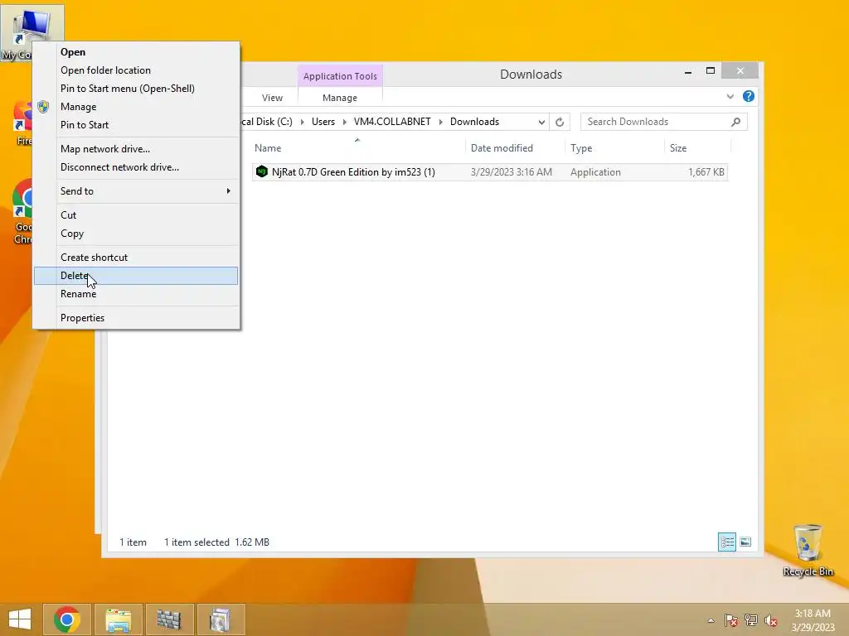Choose Open folder location
Image resolution: width=849 pixels, height=636 pixels.
tap(136, 70)
